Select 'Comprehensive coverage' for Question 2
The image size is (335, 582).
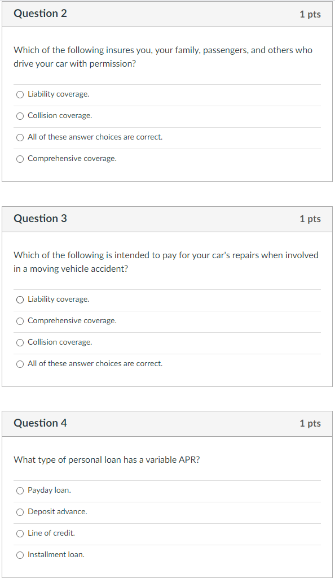click(20, 159)
